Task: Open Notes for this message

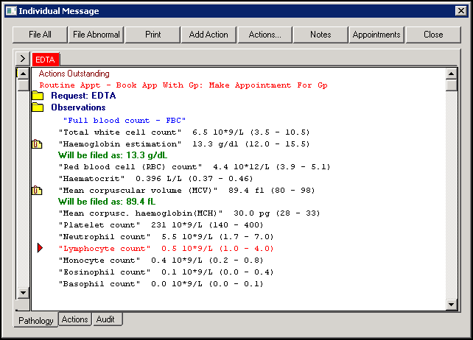Action: click(320, 35)
